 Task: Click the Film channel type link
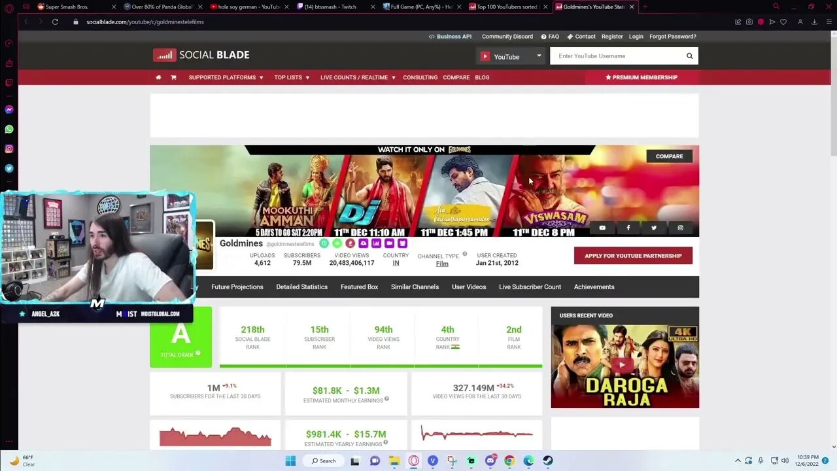click(442, 264)
